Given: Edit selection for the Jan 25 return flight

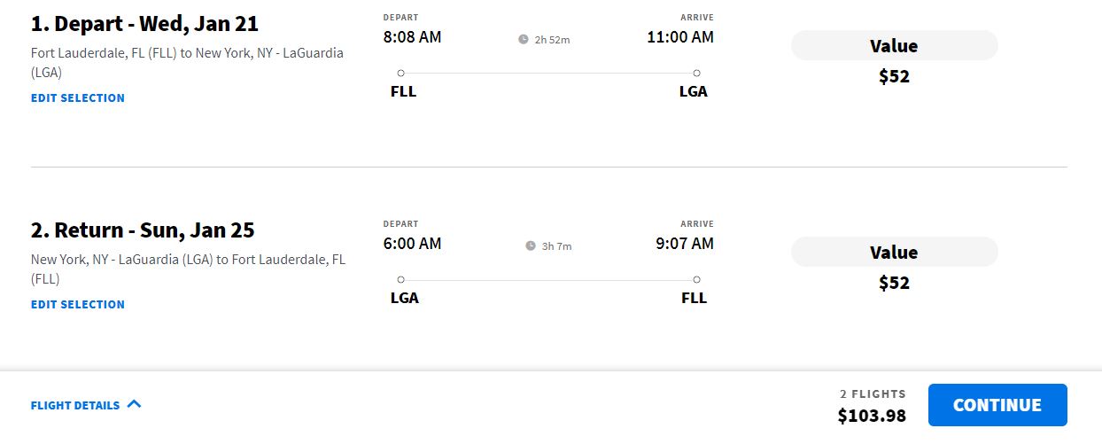Looking at the screenshot, I should 78,305.
